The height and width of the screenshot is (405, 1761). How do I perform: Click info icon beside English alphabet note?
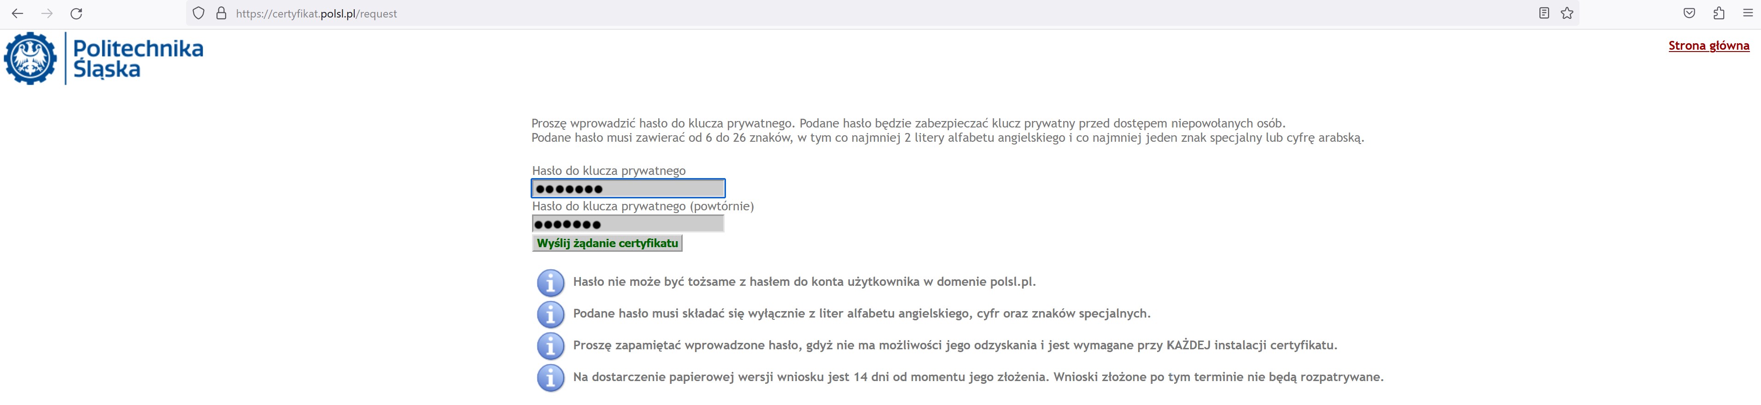(550, 314)
